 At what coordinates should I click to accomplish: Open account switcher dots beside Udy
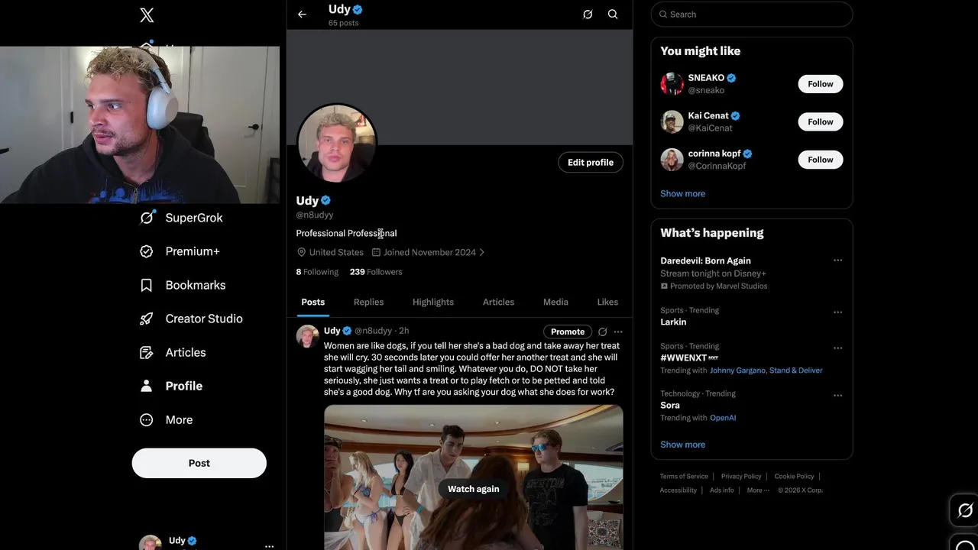269,545
